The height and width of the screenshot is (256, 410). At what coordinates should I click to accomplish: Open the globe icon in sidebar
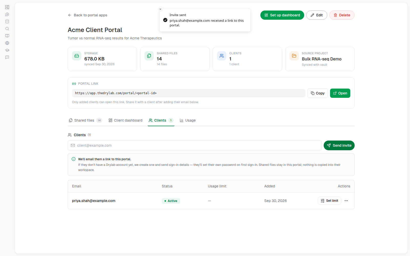(7, 43)
